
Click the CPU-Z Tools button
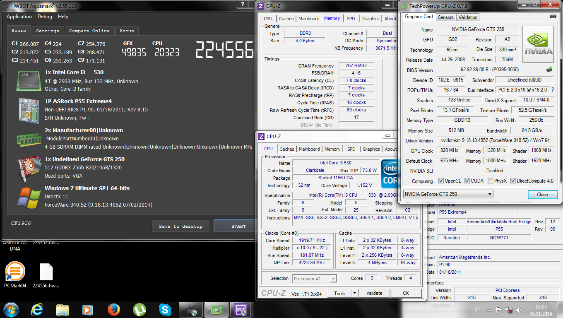(x=339, y=293)
